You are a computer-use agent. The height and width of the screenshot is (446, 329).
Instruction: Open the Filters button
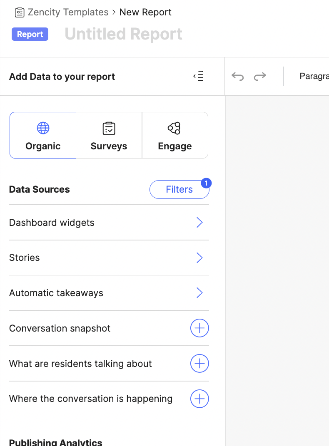pyautogui.click(x=179, y=190)
